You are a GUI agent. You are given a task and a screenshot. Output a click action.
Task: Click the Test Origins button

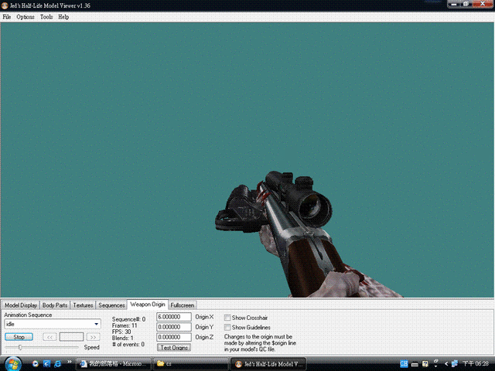pos(174,348)
